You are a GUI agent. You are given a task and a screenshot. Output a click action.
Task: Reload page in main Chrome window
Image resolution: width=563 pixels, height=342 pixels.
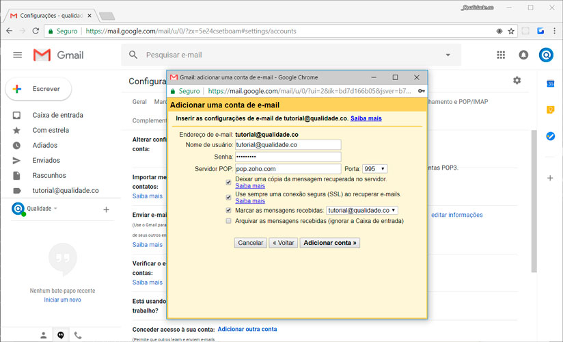(36, 31)
